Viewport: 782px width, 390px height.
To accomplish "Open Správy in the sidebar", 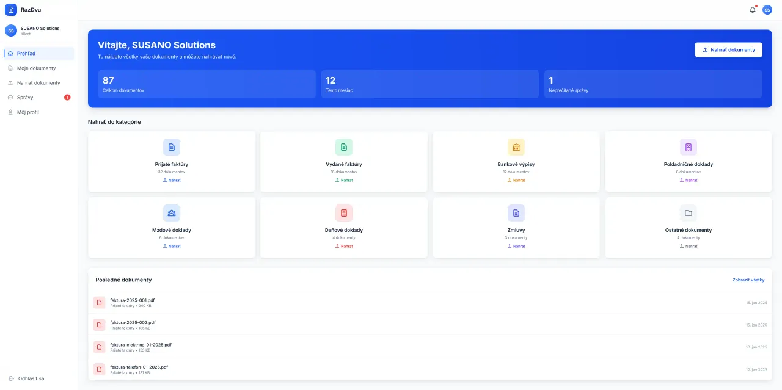I will (x=25, y=98).
